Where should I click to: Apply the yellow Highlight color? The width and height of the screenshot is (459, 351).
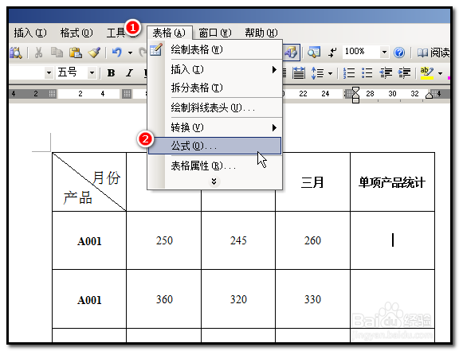tap(427, 73)
